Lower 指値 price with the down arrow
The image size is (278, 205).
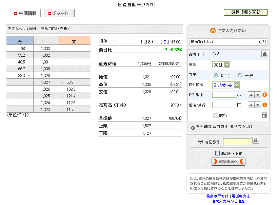tap(258, 105)
